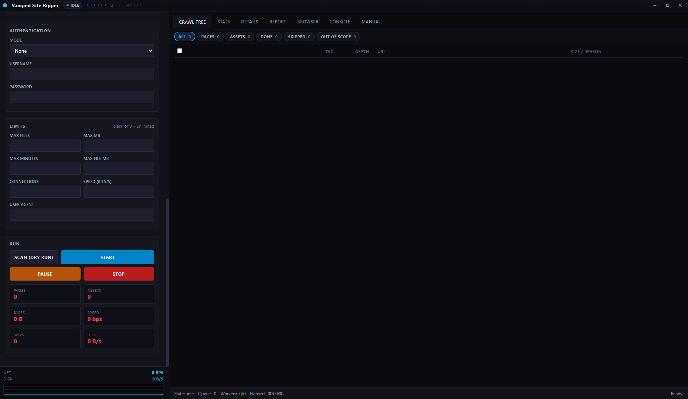
Task: Click the IDLE status badge
Action: coord(73,5)
